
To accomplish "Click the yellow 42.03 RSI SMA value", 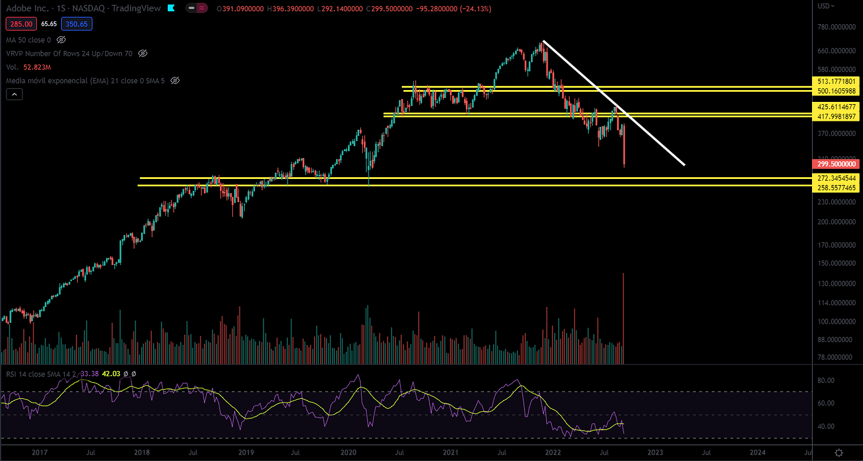I will pos(111,373).
